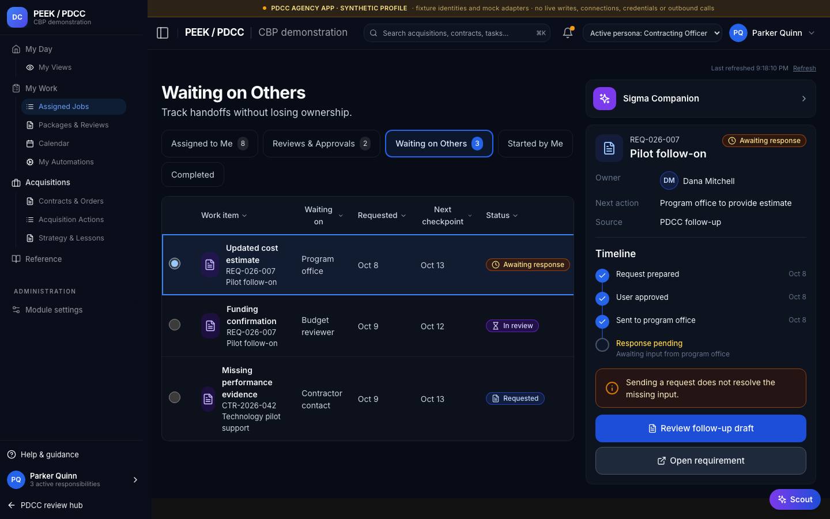Open the Scout assistant button
This screenshot has width=830, height=519.
(795, 499)
